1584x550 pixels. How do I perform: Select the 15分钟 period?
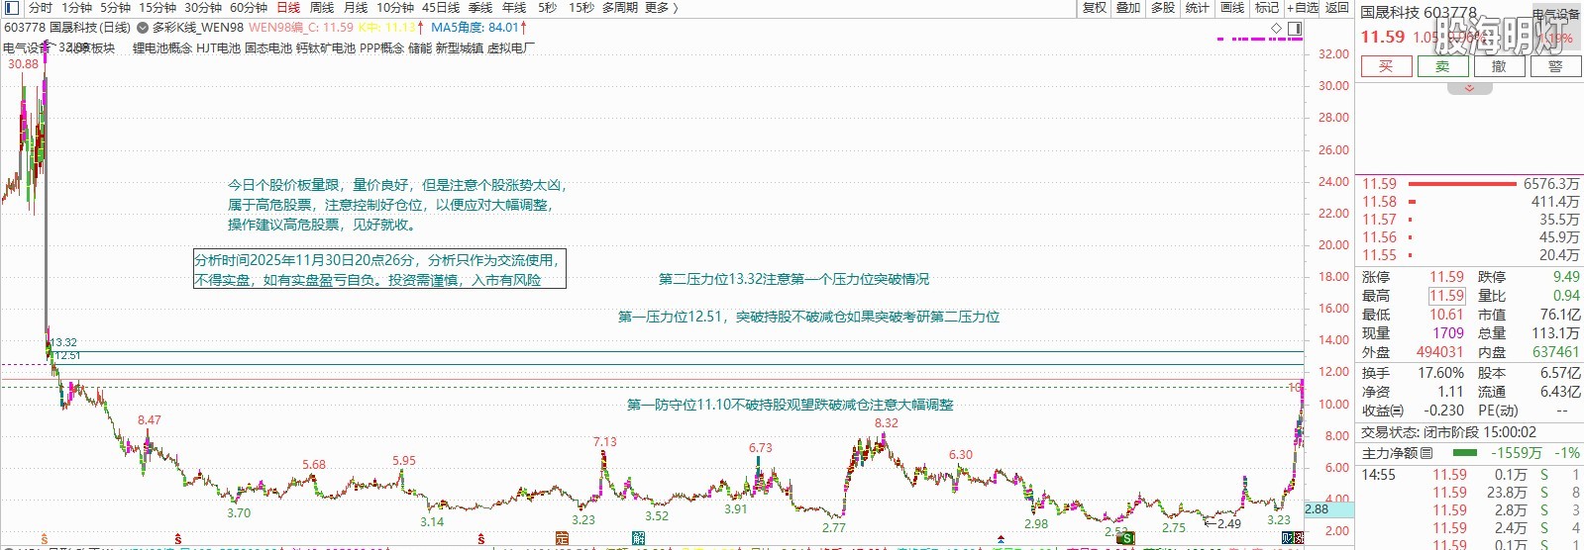158,8
